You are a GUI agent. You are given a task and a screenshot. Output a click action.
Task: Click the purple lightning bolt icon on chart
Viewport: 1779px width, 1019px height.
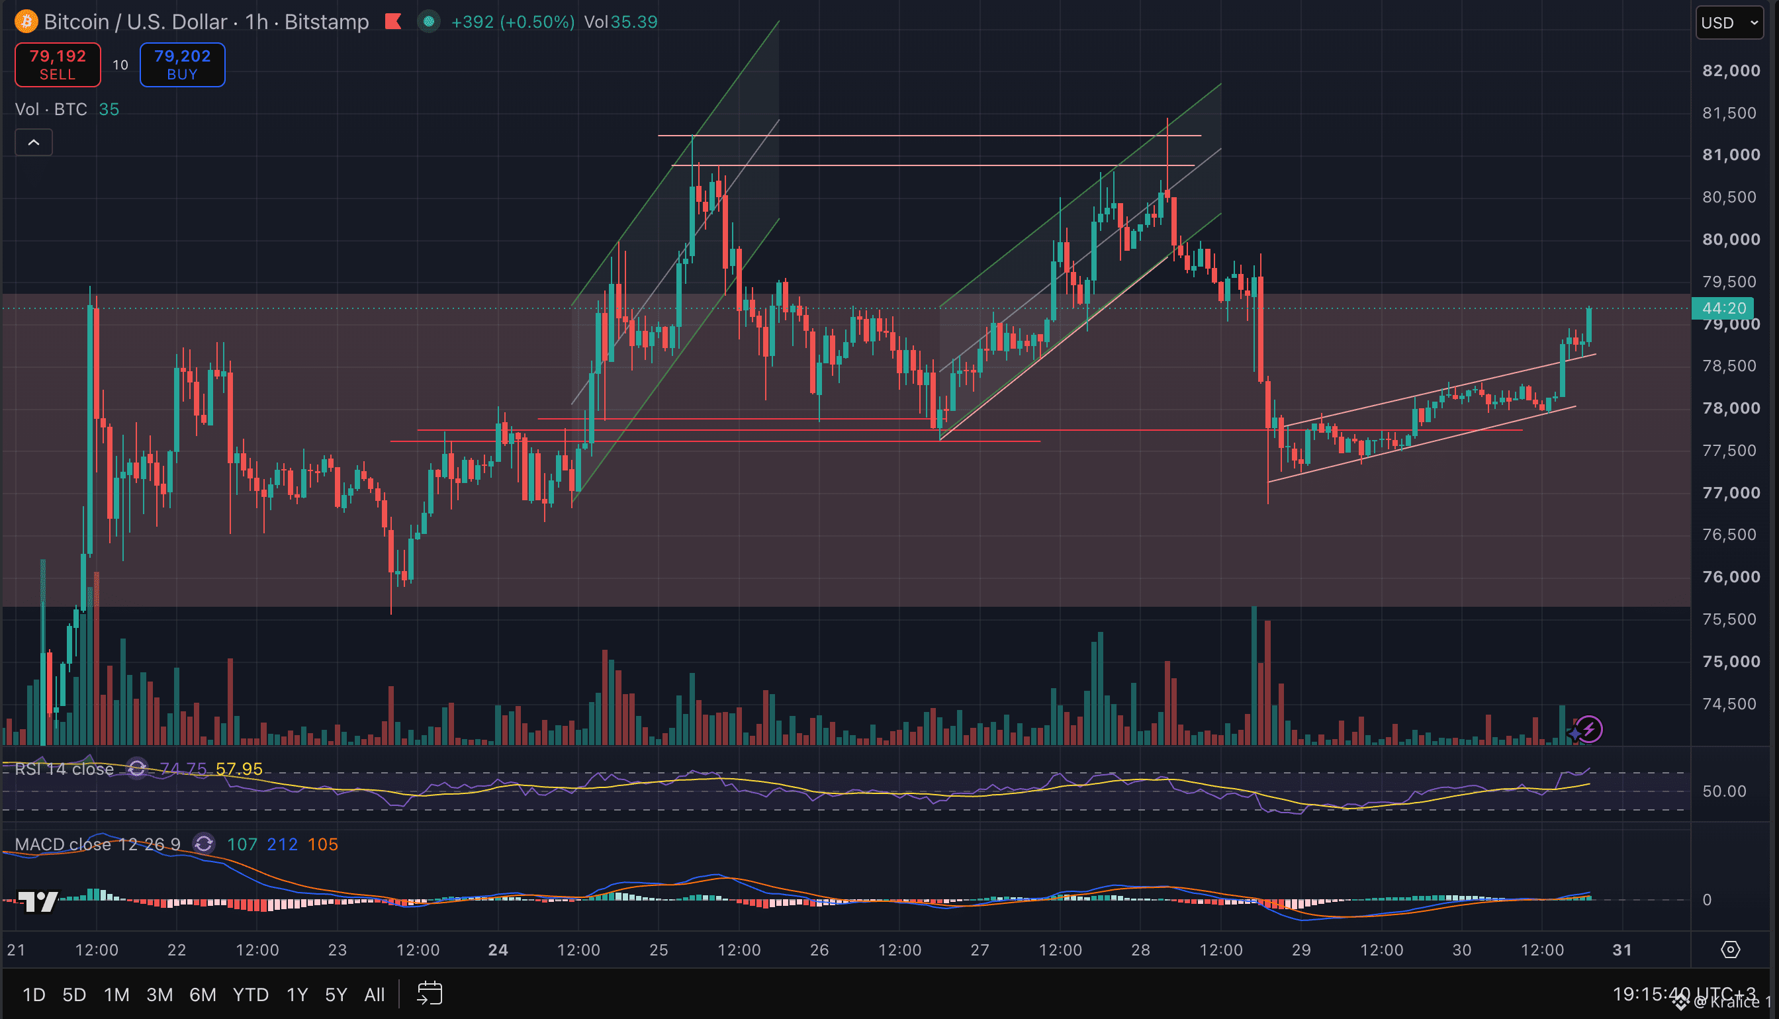1589,729
